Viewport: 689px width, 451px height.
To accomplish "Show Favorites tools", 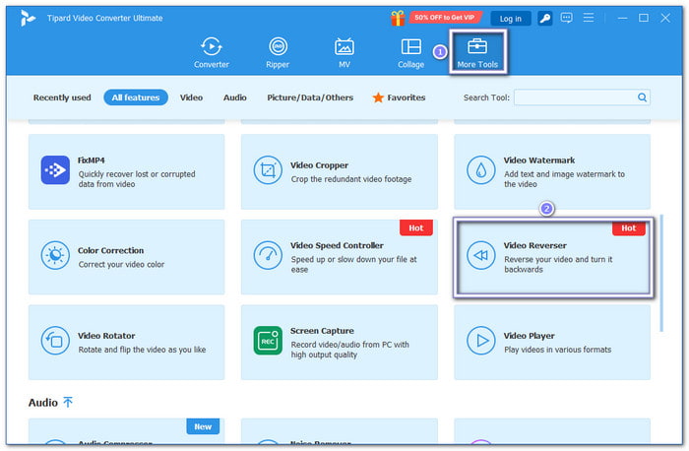I will (399, 97).
